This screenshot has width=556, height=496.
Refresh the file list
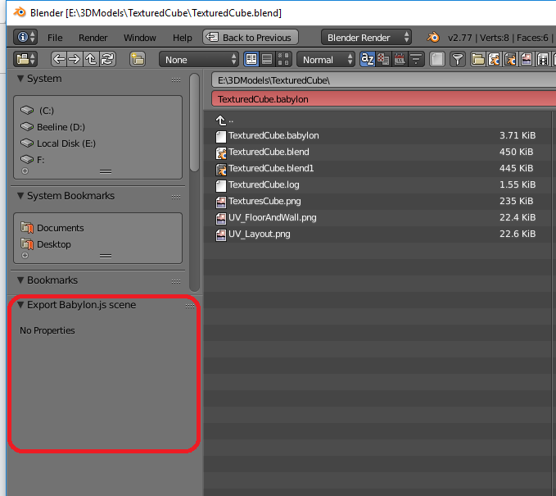tap(107, 59)
